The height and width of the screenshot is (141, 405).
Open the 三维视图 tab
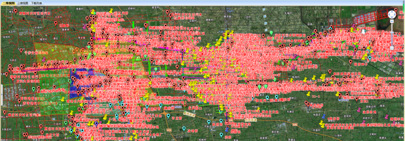coord(23,3)
